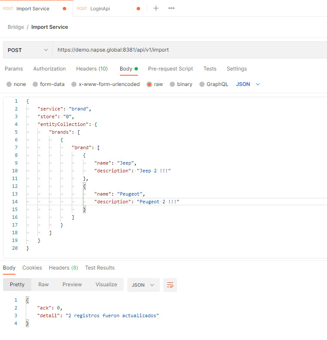Click the unsaved dot on Import Service tab

(x=64, y=9)
